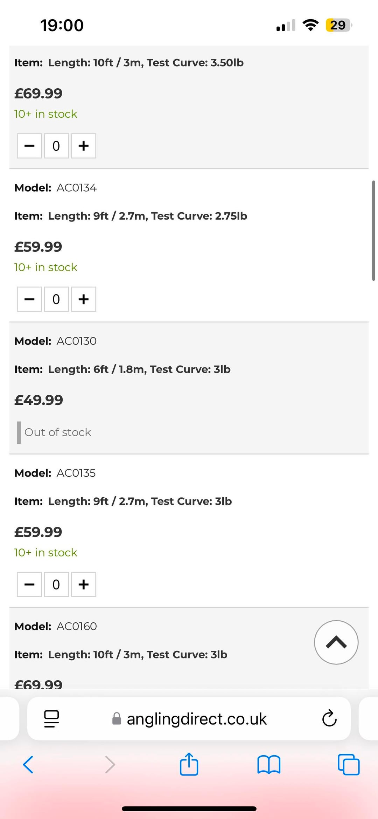This screenshot has width=378, height=819.
Task: Tap the quantity field for AC0135
Action: pyautogui.click(x=56, y=585)
